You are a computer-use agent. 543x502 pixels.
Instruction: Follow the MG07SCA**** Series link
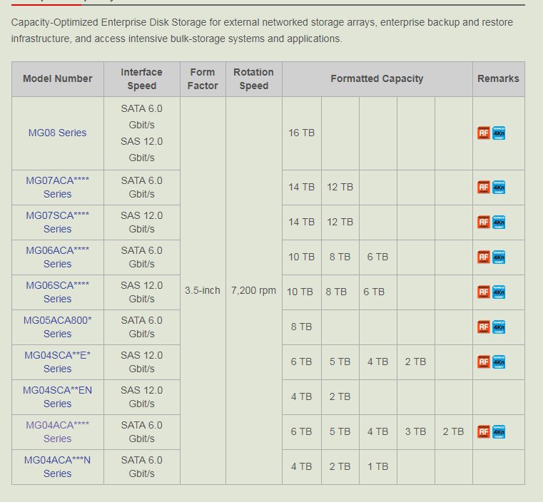click(57, 222)
